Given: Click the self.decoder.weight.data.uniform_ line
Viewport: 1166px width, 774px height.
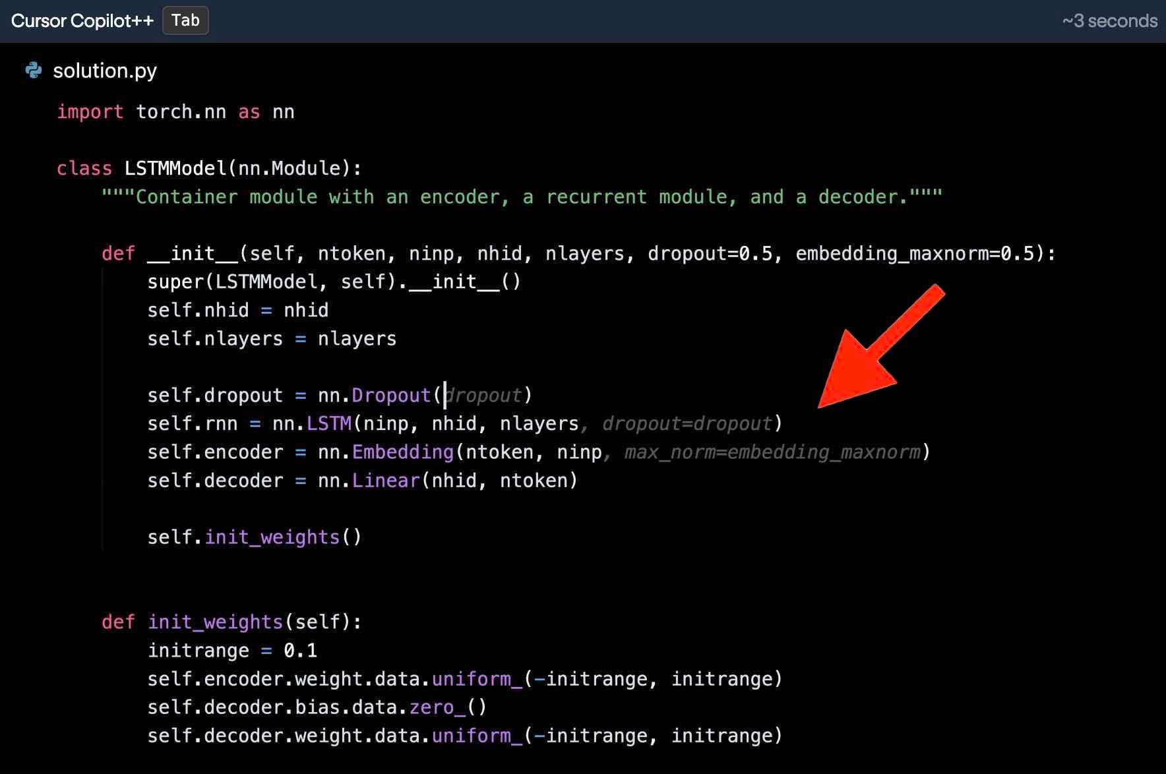Looking at the screenshot, I should click(465, 735).
